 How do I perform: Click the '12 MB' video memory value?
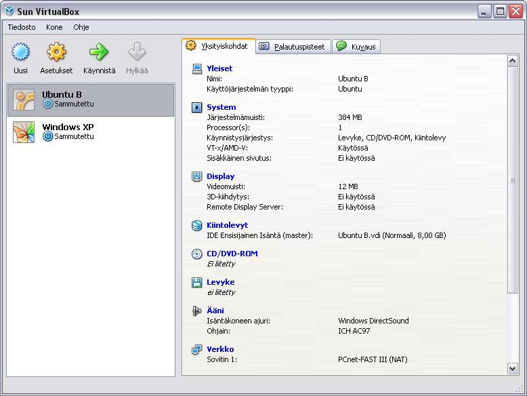click(348, 186)
